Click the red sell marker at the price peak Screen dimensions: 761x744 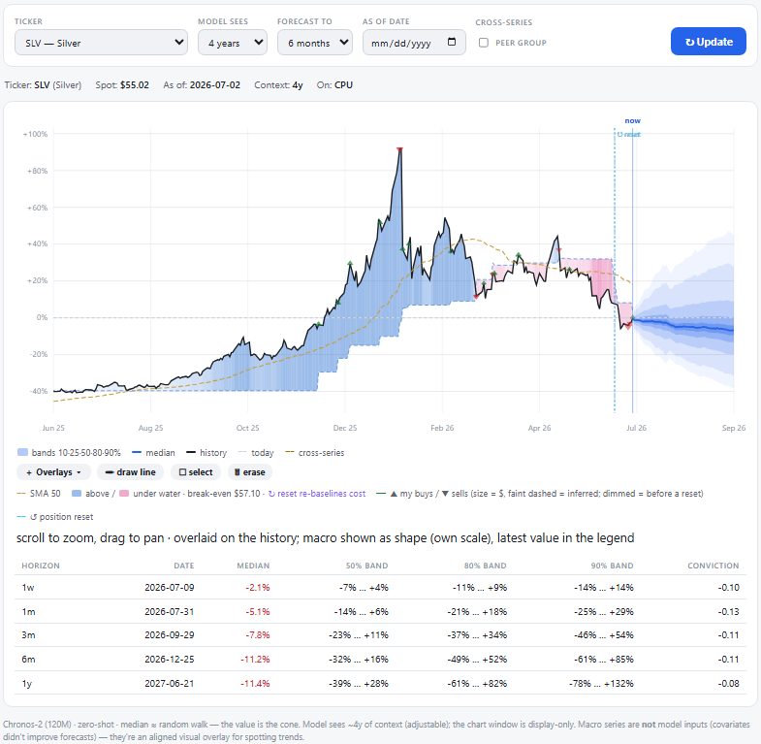click(399, 149)
